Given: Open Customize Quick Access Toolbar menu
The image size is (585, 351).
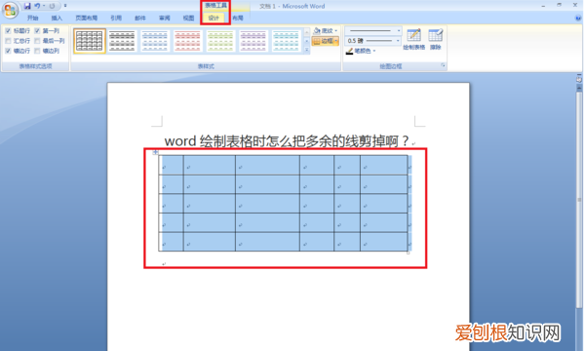Looking at the screenshot, I should (x=65, y=6).
